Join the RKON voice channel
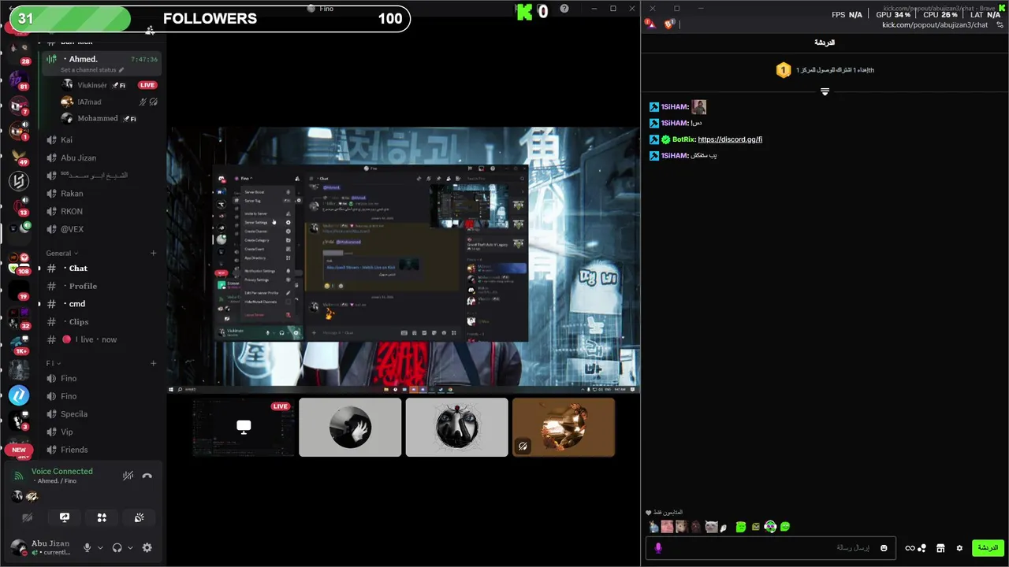 click(102, 211)
